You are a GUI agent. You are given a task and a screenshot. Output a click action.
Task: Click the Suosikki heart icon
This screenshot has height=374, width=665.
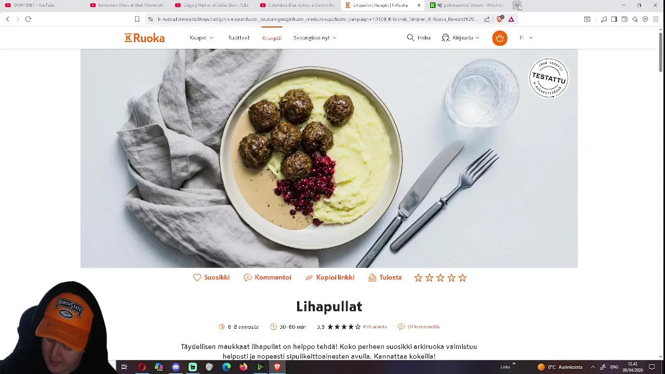click(x=197, y=277)
